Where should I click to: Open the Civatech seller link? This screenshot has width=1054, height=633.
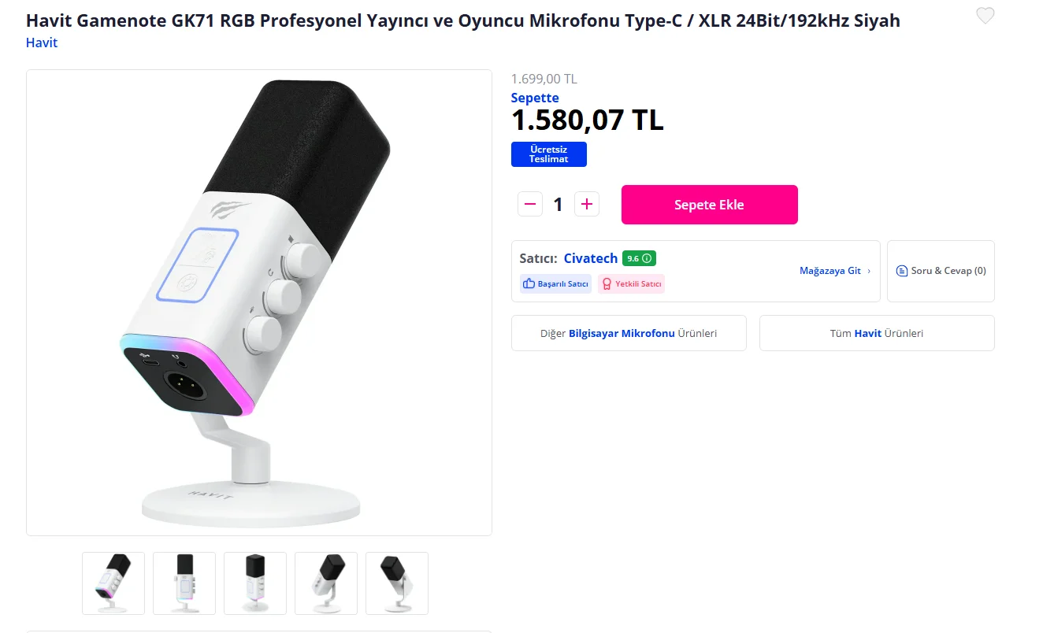point(591,258)
